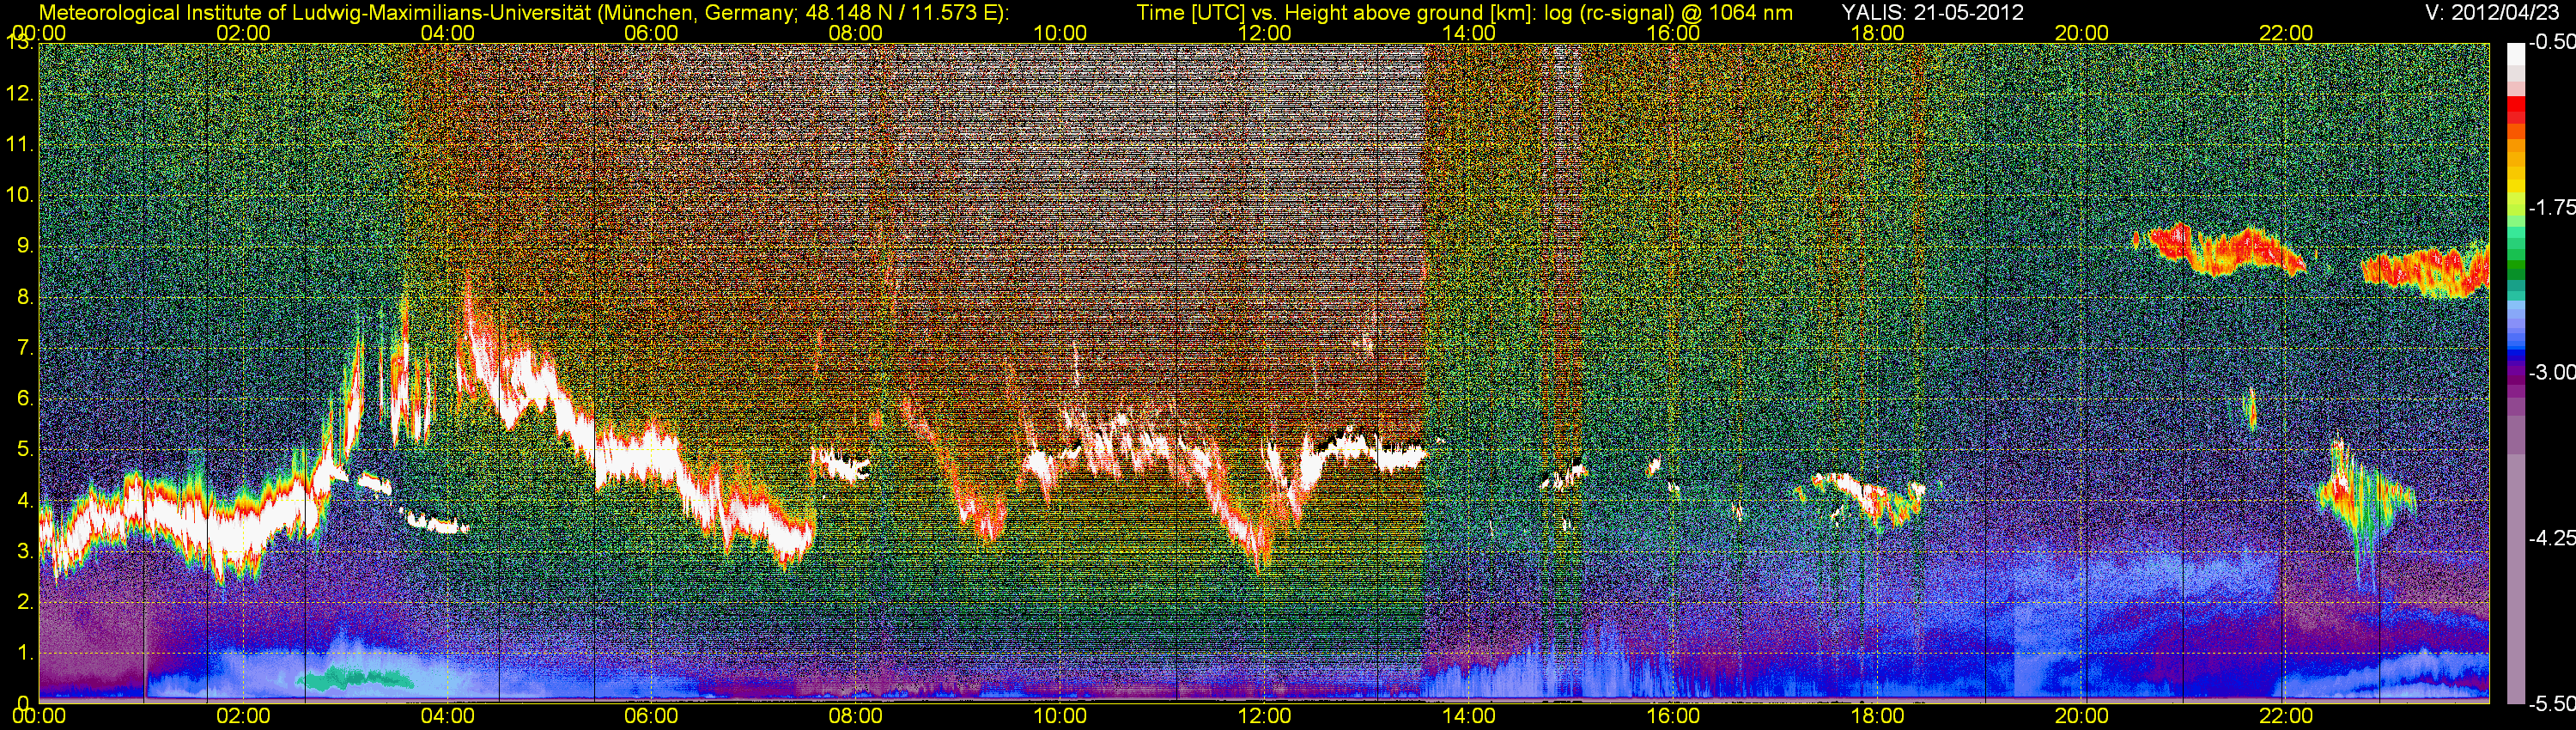Select the 10:00 tick label on the top axis
The height and width of the screenshot is (730, 2576).
(x=1060, y=33)
